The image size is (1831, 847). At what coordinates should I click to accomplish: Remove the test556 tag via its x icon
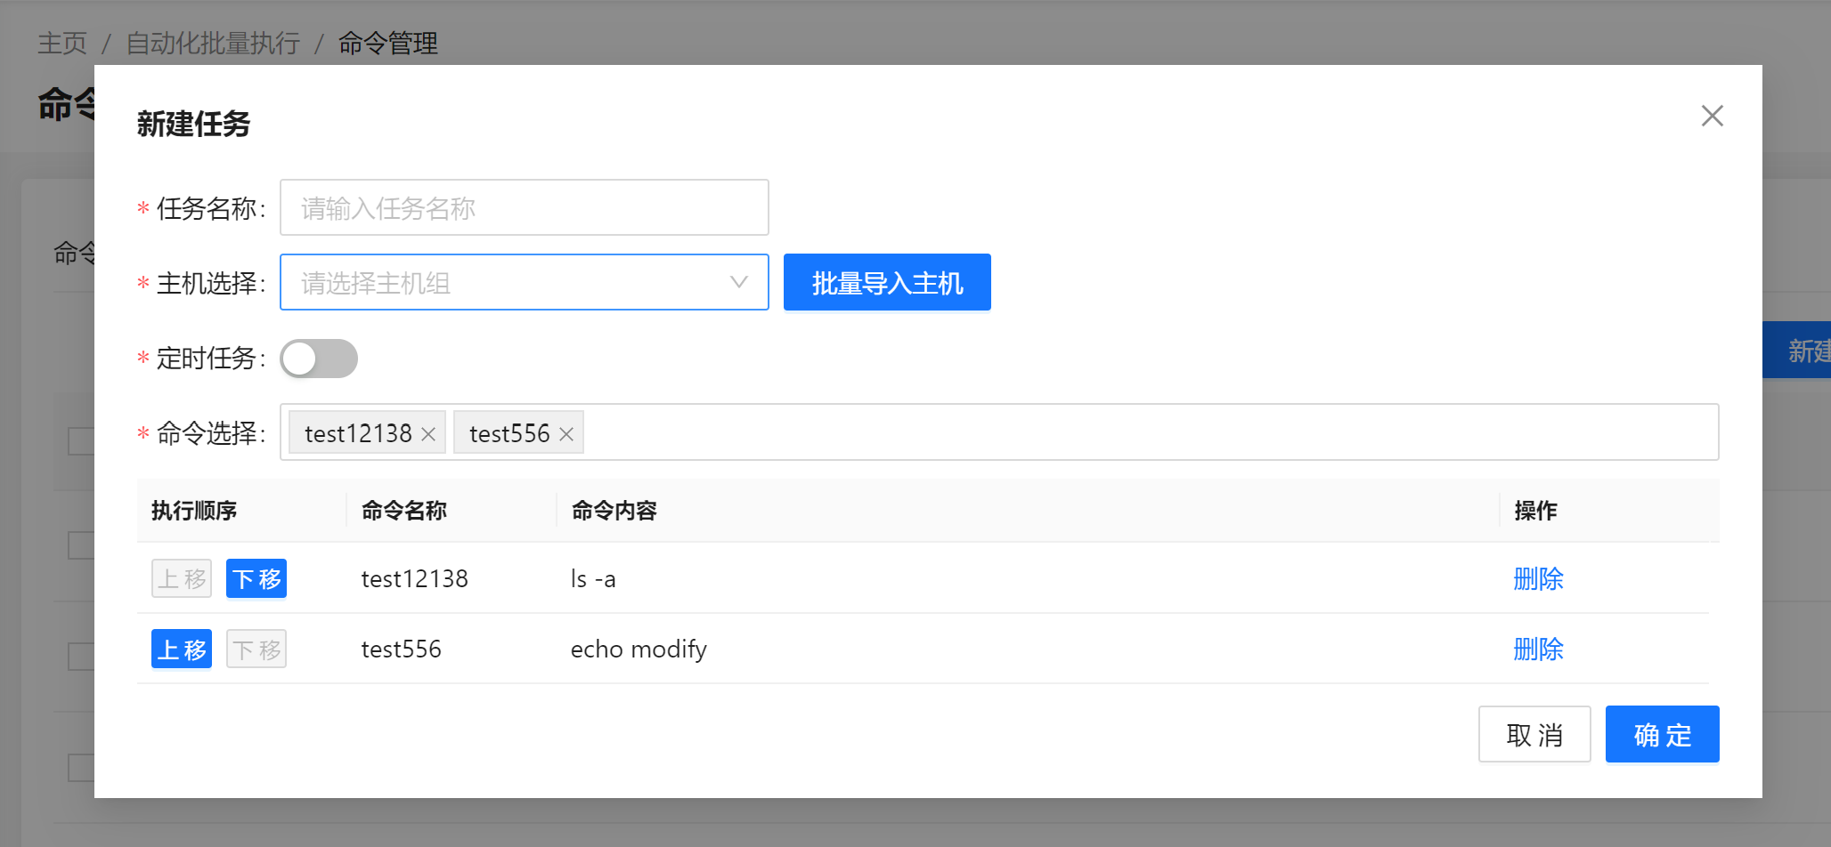[566, 434]
